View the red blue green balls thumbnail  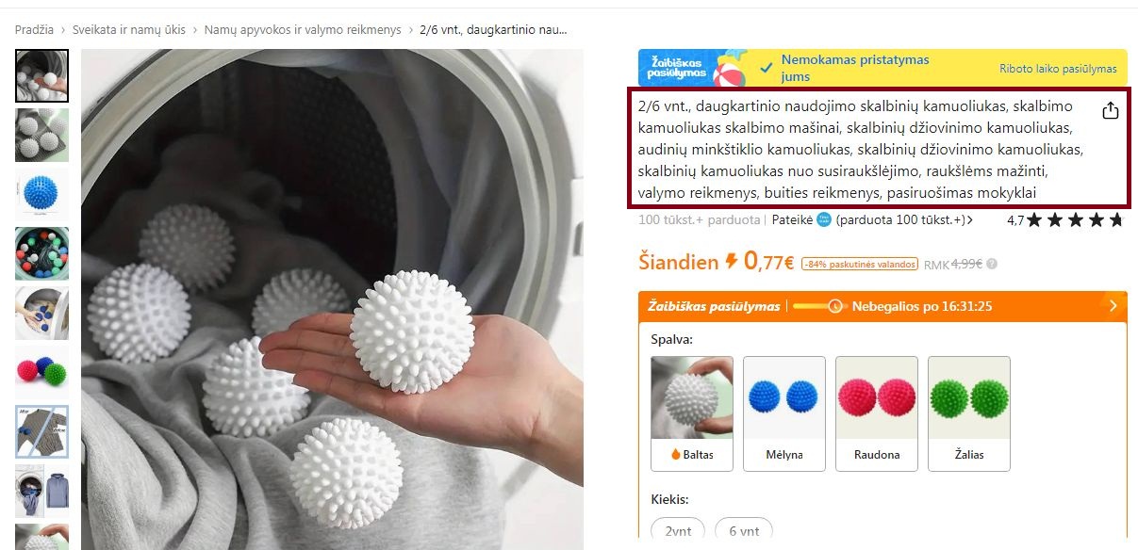[41, 372]
